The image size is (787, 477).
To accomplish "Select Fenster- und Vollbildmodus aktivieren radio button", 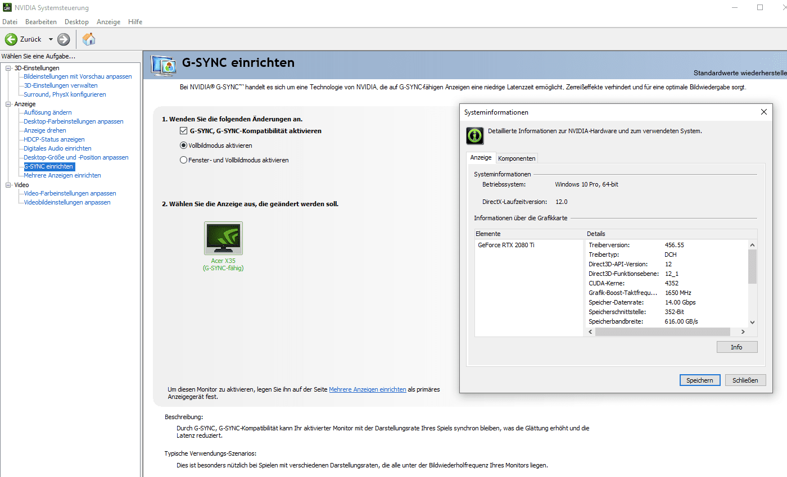I will (x=183, y=160).
